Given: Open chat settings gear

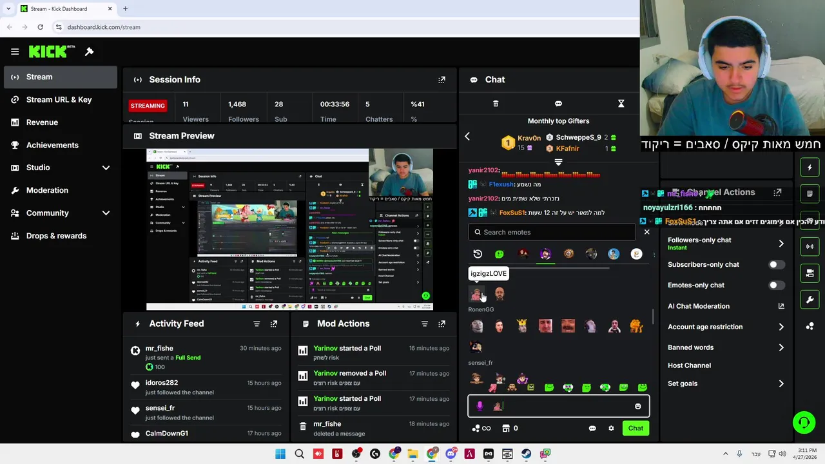Looking at the screenshot, I should tap(611, 429).
